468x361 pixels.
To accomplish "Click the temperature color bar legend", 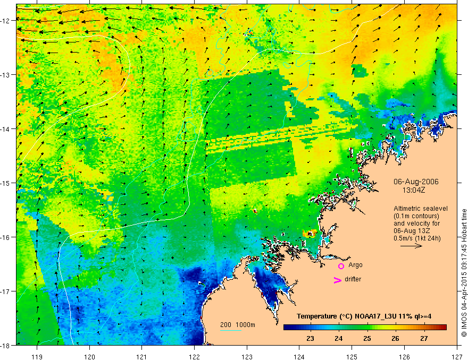I will point(365,328).
